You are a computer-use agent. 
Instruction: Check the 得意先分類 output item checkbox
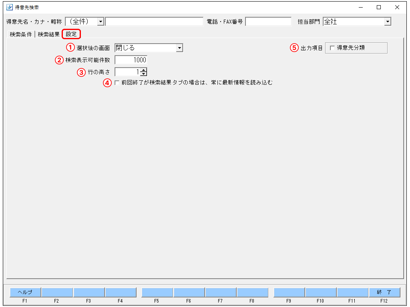click(332, 48)
